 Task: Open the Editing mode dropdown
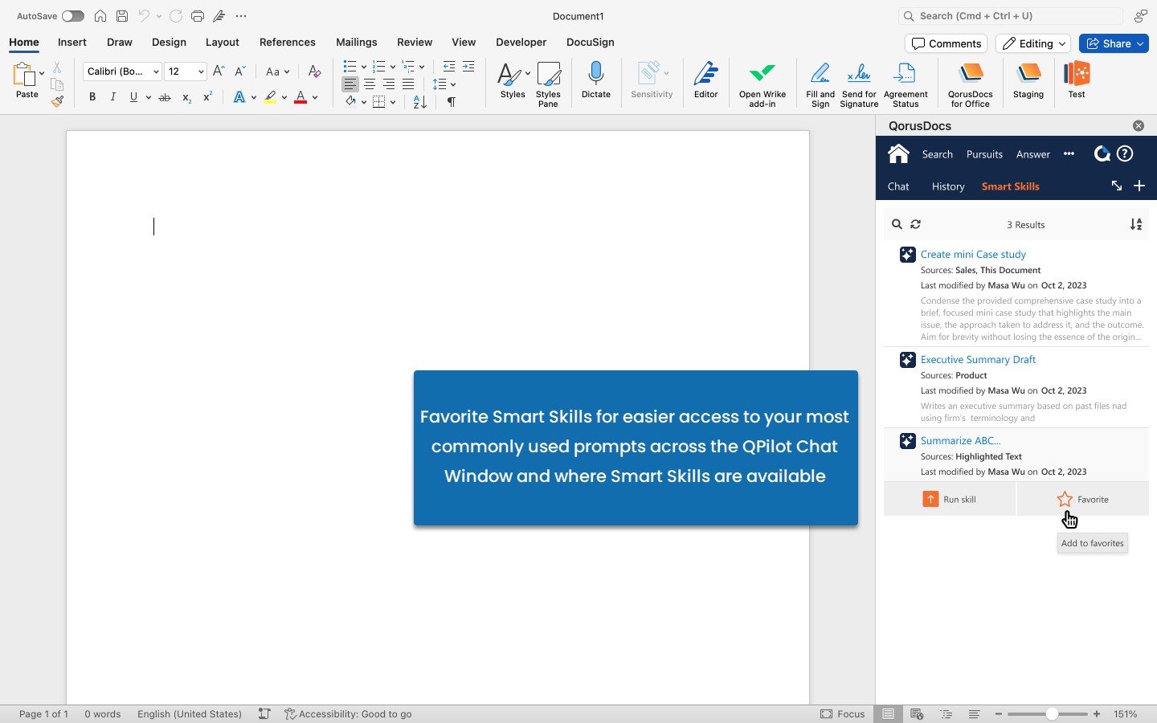click(x=1033, y=43)
